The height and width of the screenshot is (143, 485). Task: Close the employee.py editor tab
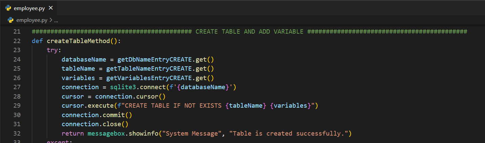coord(50,8)
